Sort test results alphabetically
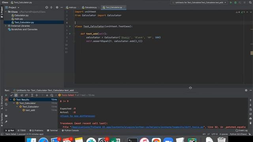This screenshot has width=253, height=142. (x=22, y=95)
